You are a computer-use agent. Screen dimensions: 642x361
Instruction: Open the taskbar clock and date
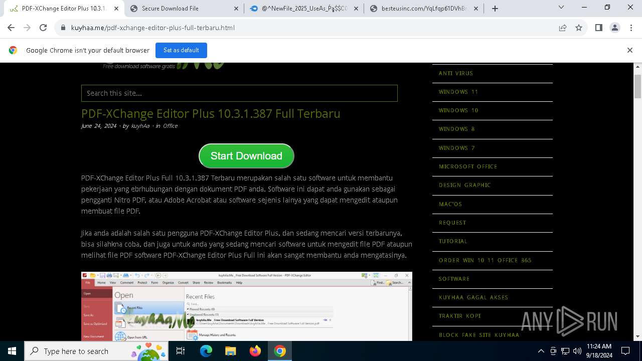(599, 351)
